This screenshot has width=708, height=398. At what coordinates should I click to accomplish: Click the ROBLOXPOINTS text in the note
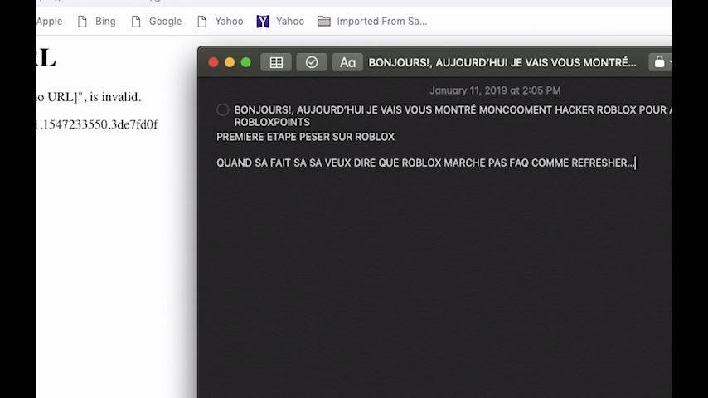pyautogui.click(x=272, y=122)
